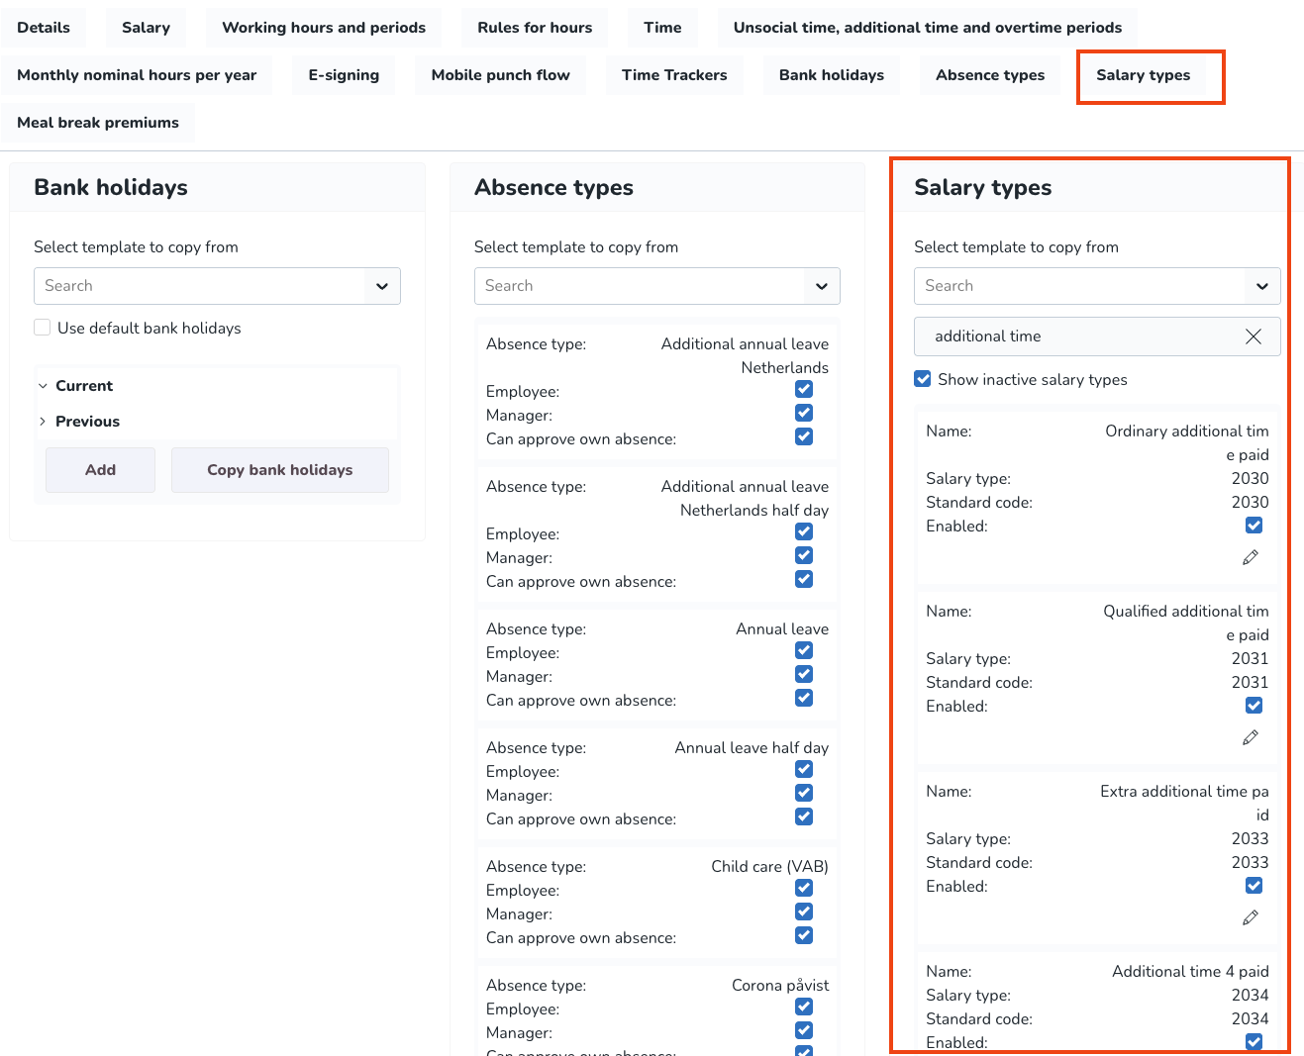Open Absence types template dropdown
Image resolution: width=1304 pixels, height=1056 pixels.
821,286
